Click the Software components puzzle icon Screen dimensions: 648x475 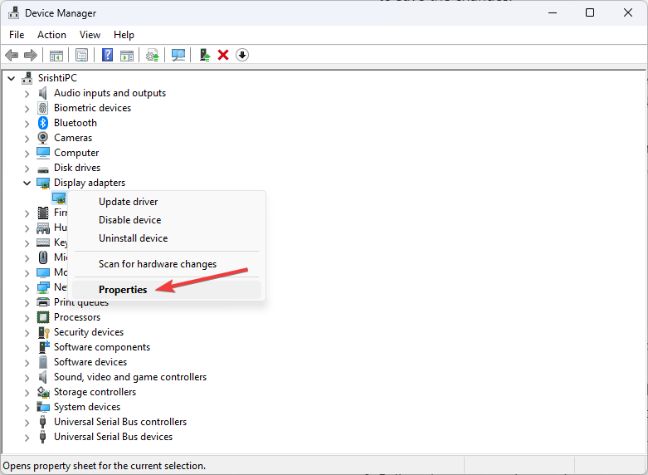point(44,347)
